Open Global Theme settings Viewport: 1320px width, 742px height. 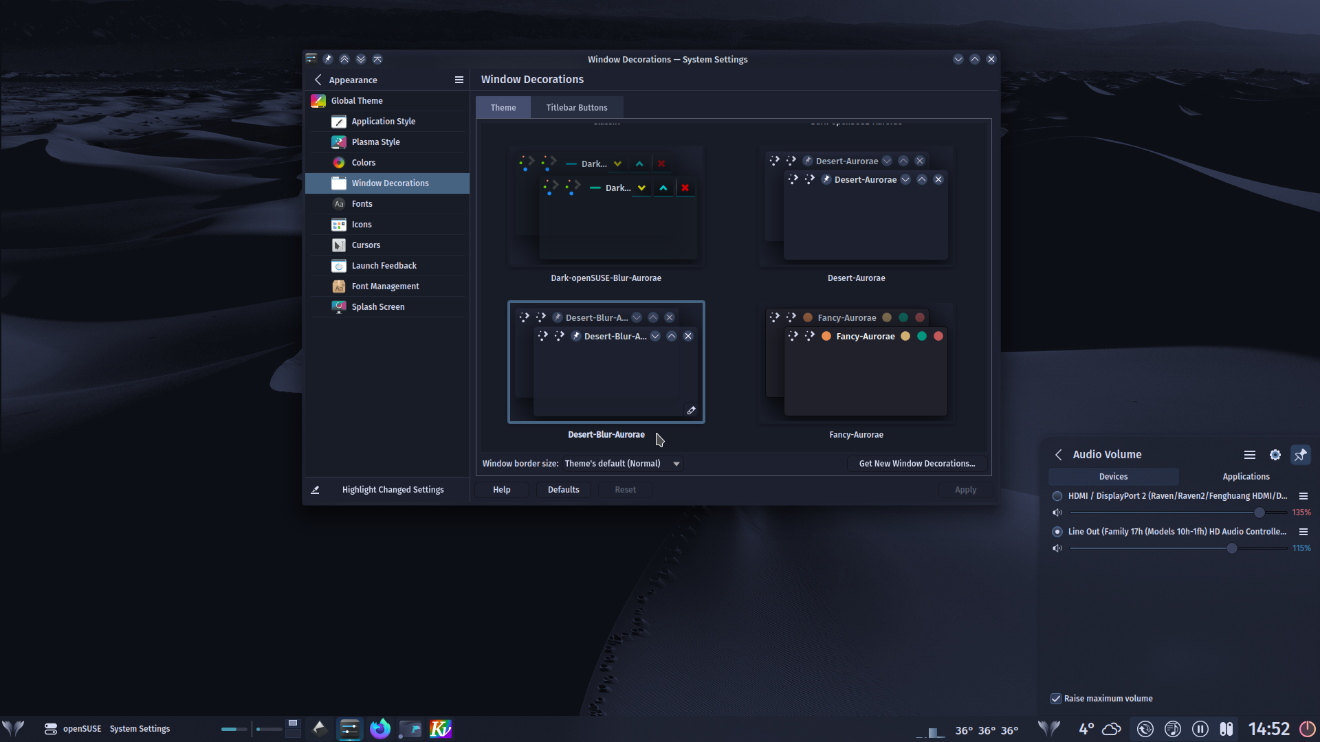pyautogui.click(x=388, y=101)
